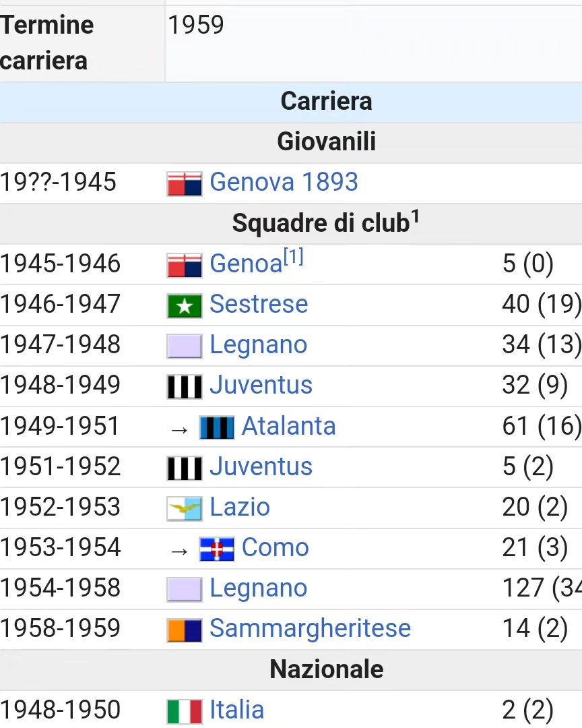The height and width of the screenshot is (728, 582).
Task: Click the Como cross flag icon
Action: pyautogui.click(x=217, y=549)
